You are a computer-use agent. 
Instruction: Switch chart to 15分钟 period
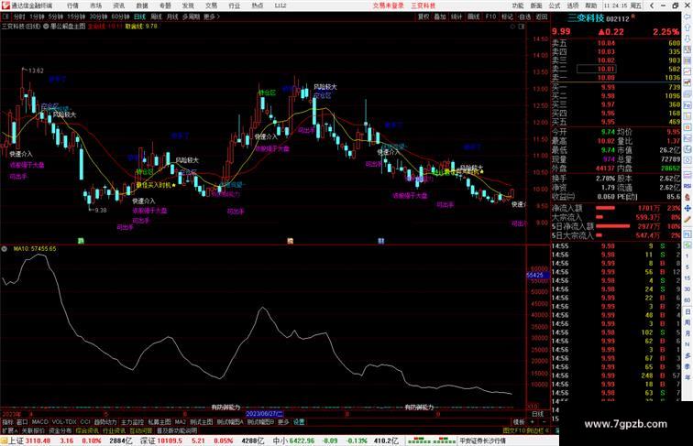(76, 16)
